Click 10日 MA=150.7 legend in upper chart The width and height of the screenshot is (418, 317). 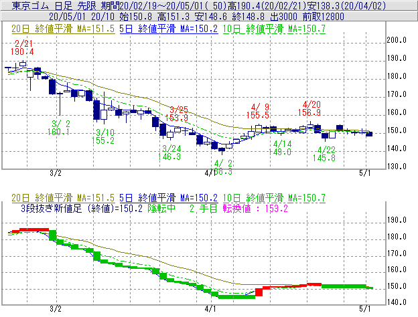(x=274, y=29)
